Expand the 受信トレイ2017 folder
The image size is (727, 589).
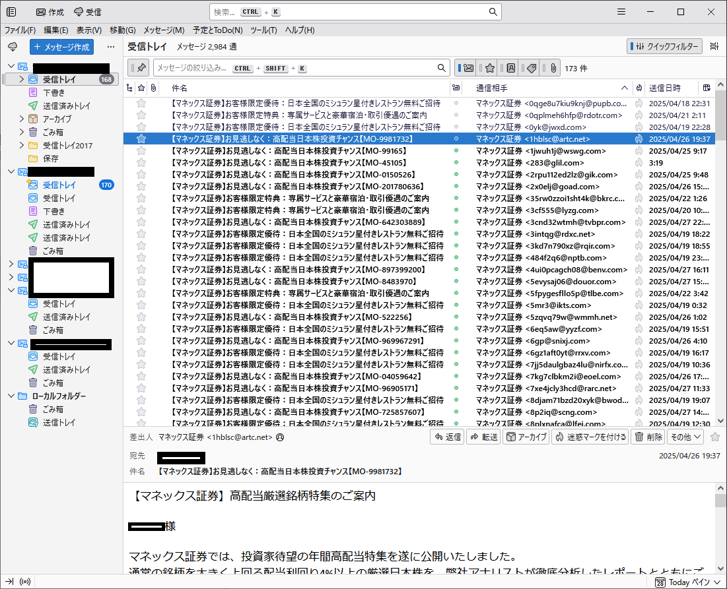21,145
